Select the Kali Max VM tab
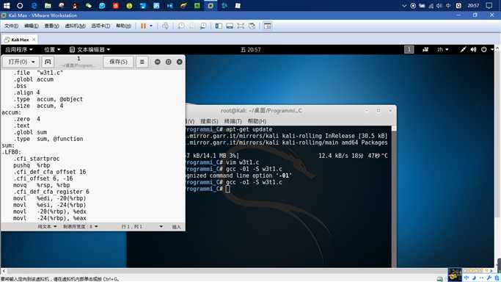The height and width of the screenshot is (282, 501). (20, 40)
